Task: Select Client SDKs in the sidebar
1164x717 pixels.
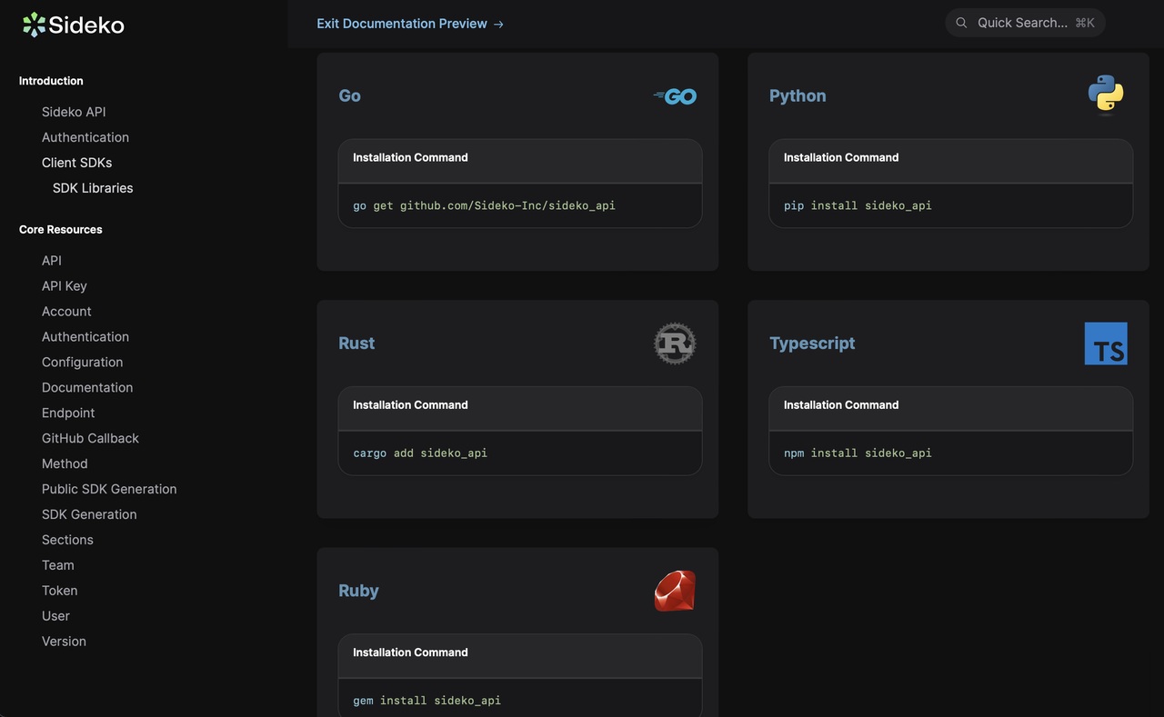Action: pyautogui.click(x=77, y=163)
